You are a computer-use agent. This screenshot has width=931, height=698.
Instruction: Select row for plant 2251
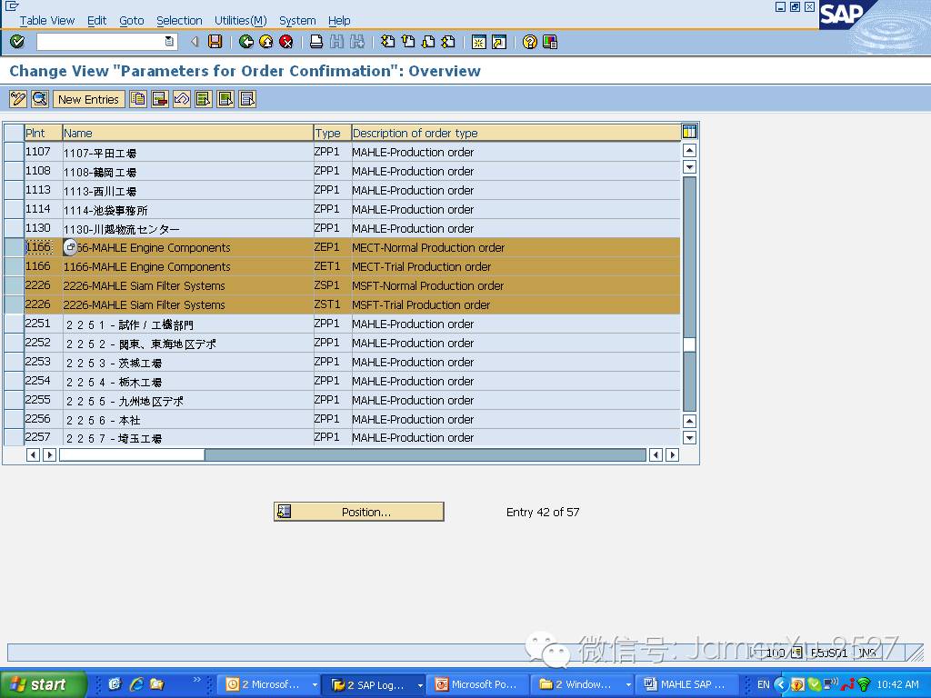[14, 324]
